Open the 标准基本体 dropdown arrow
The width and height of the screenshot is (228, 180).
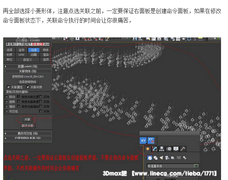(x=196, y=166)
